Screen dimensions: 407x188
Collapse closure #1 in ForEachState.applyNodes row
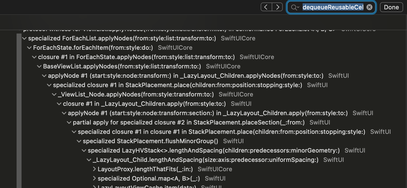coord(34,57)
